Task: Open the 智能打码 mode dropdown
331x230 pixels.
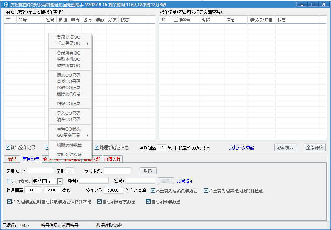Action: (60, 181)
